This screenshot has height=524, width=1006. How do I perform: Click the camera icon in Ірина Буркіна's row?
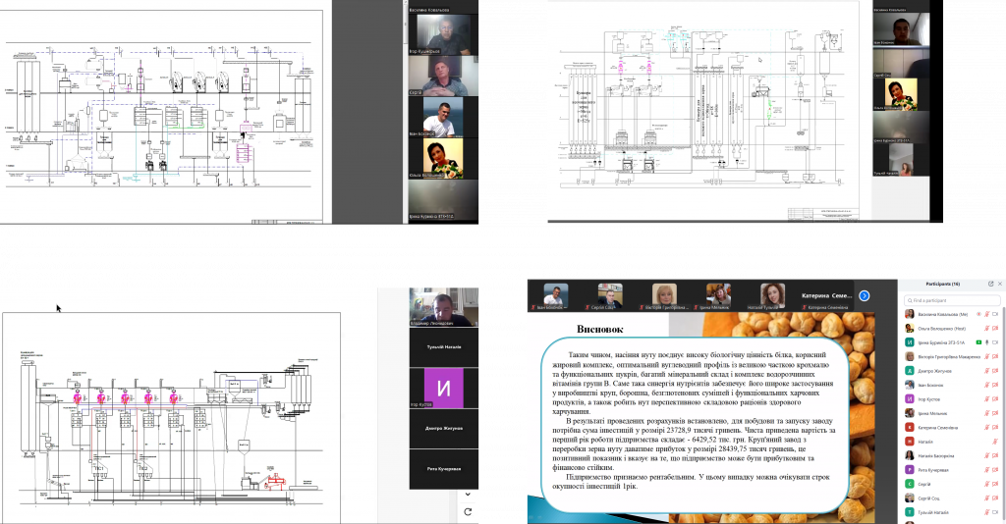(x=995, y=342)
